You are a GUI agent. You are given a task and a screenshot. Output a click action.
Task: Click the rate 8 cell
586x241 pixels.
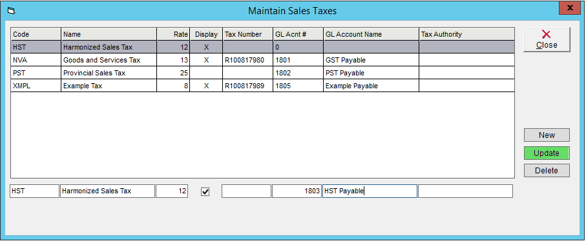pyautogui.click(x=173, y=86)
